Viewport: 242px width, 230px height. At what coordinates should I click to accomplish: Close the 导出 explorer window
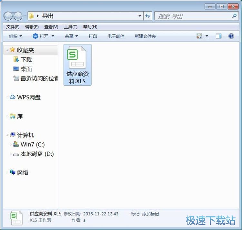tap(233, 6)
